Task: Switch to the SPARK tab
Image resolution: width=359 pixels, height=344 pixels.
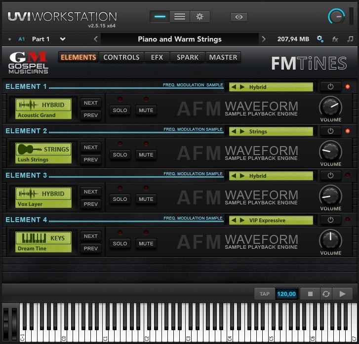Action: (188, 57)
